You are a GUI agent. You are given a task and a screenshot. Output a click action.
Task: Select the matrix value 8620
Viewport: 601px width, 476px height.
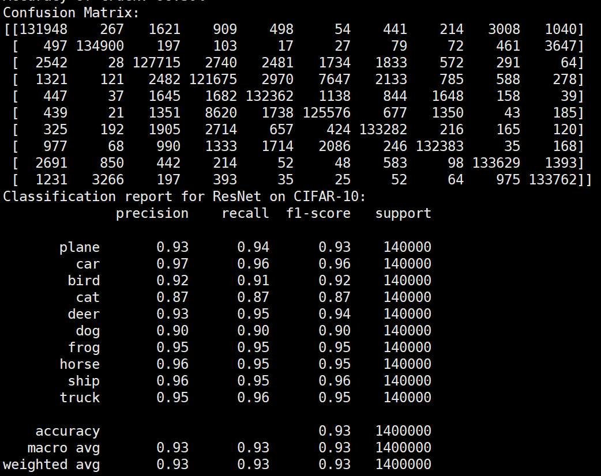221,113
